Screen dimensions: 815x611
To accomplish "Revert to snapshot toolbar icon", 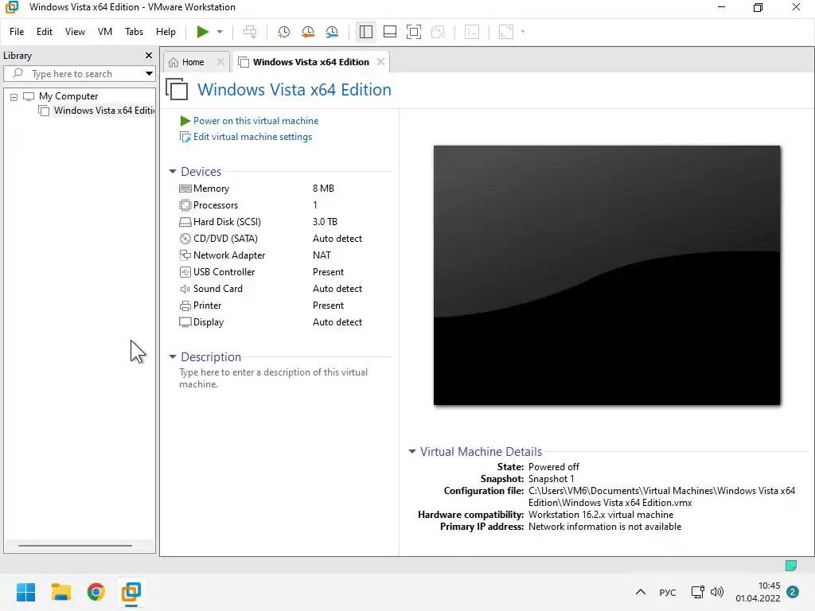I will 308,32.
